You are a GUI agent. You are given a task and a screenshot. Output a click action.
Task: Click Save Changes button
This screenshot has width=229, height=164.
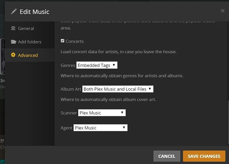pos(204,156)
